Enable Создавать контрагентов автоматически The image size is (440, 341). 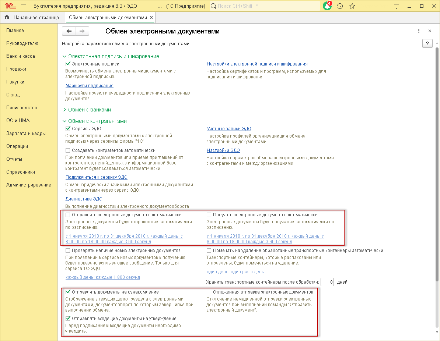coord(68,150)
